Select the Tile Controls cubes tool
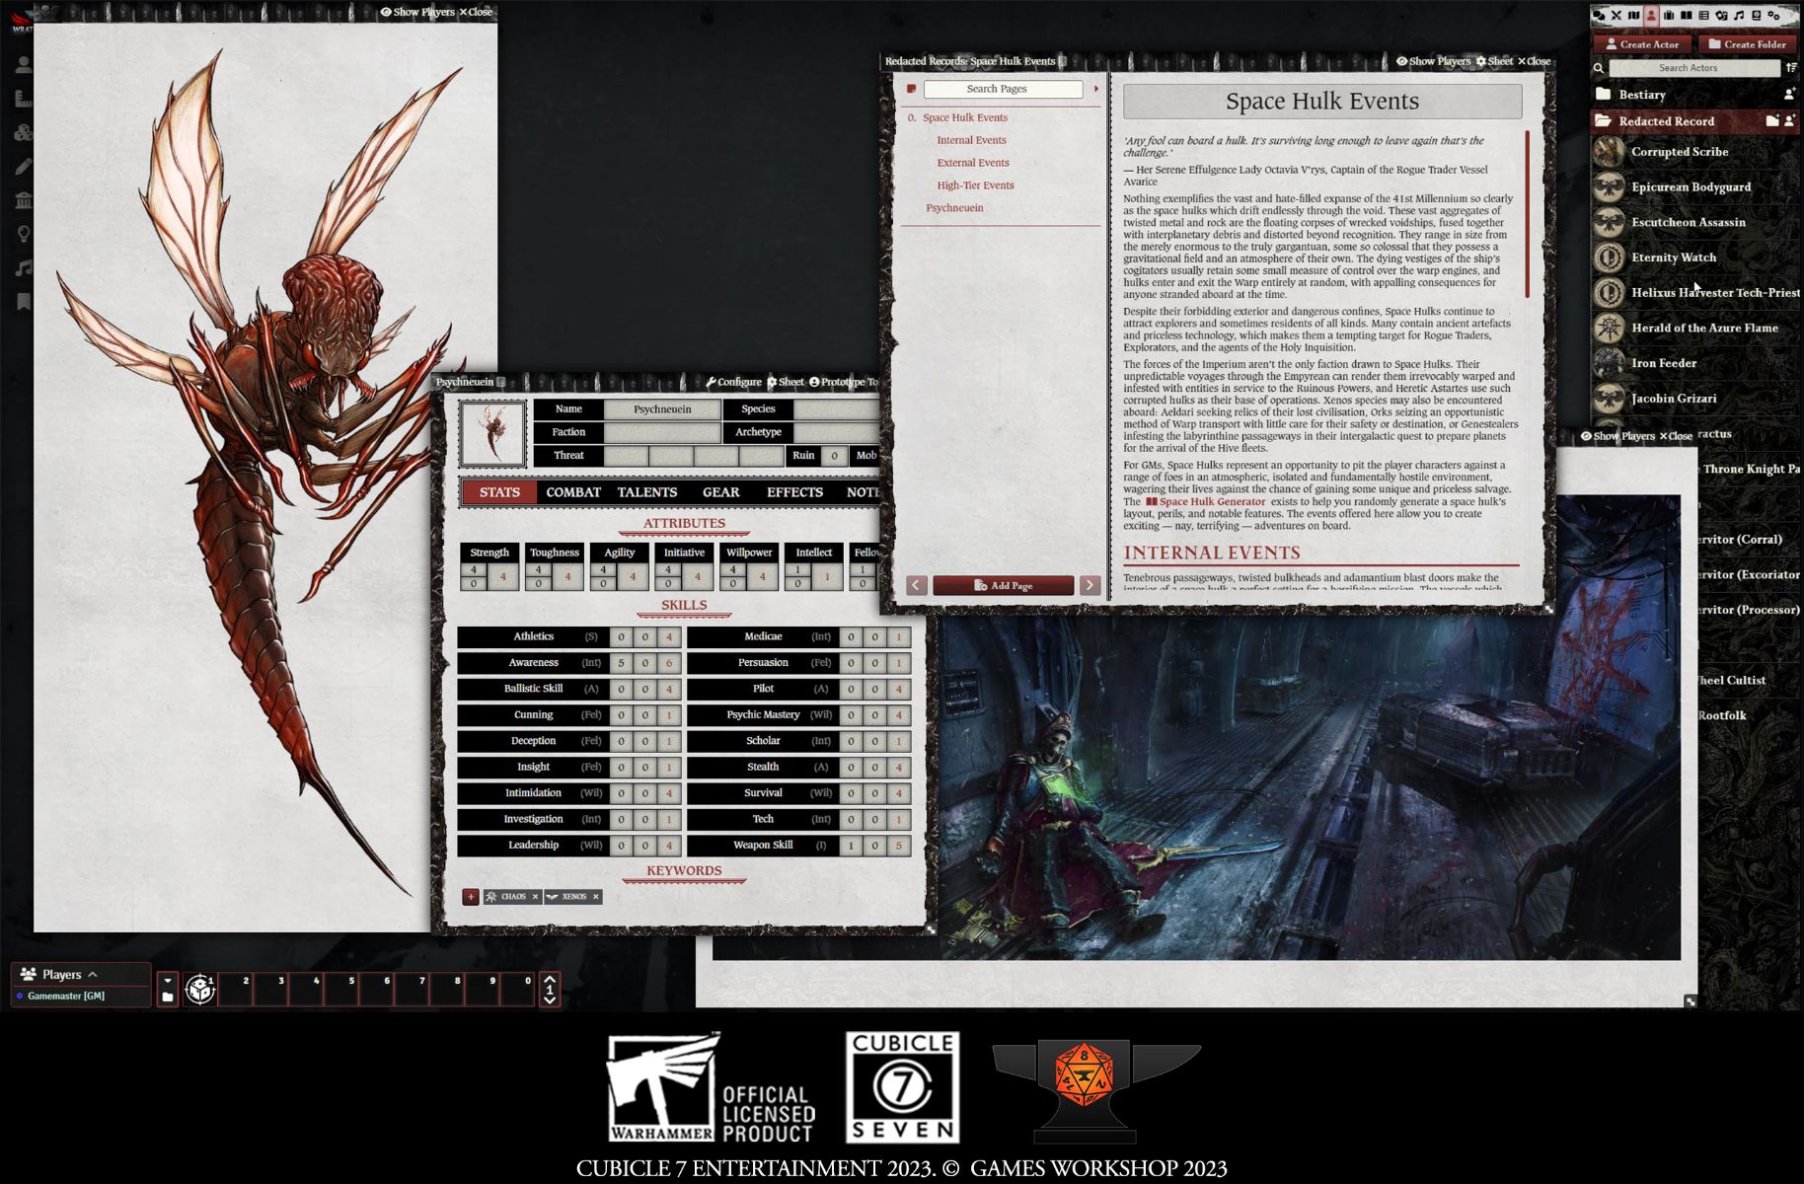The height and width of the screenshot is (1184, 1804). click(24, 132)
